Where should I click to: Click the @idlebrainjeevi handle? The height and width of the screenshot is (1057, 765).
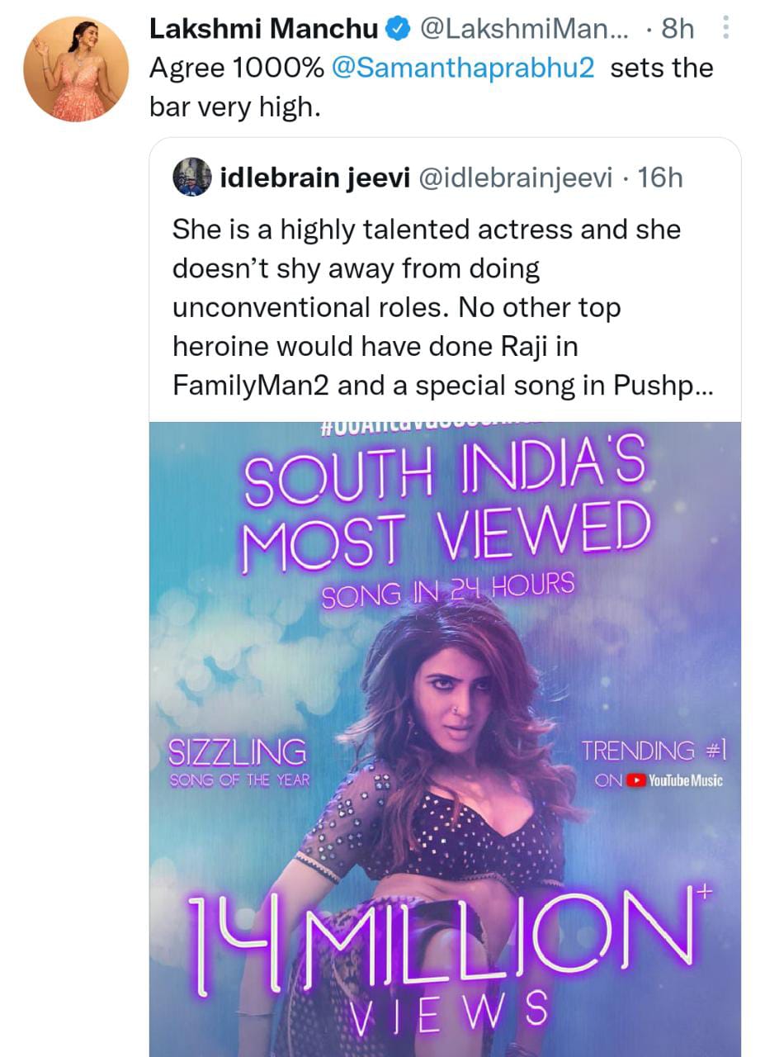pyautogui.click(x=517, y=177)
